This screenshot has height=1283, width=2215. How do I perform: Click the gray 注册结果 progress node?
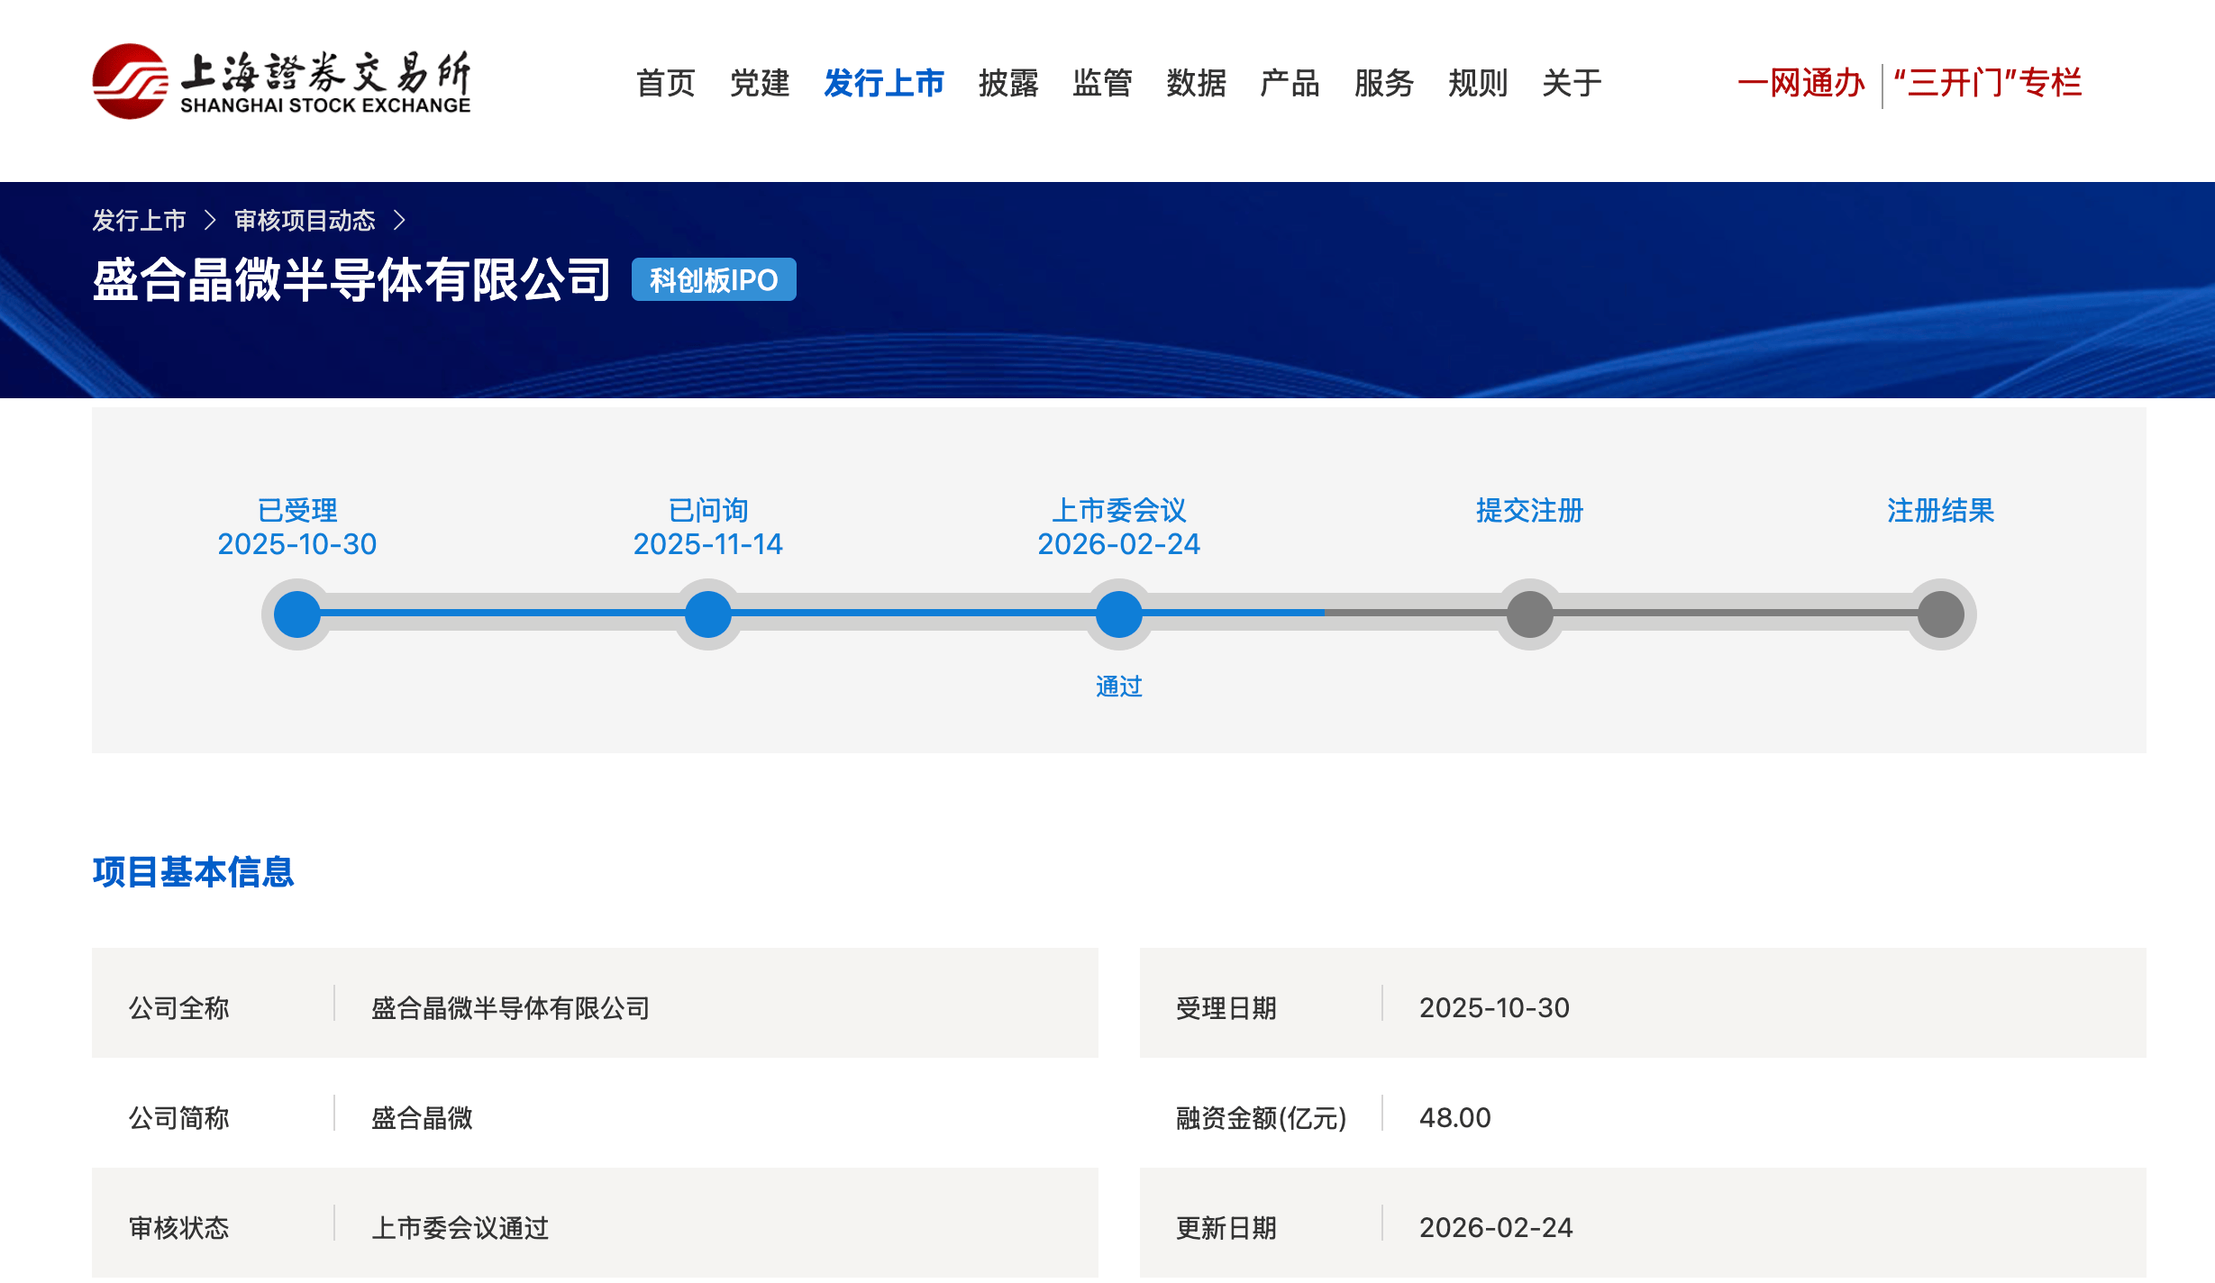pos(1941,614)
